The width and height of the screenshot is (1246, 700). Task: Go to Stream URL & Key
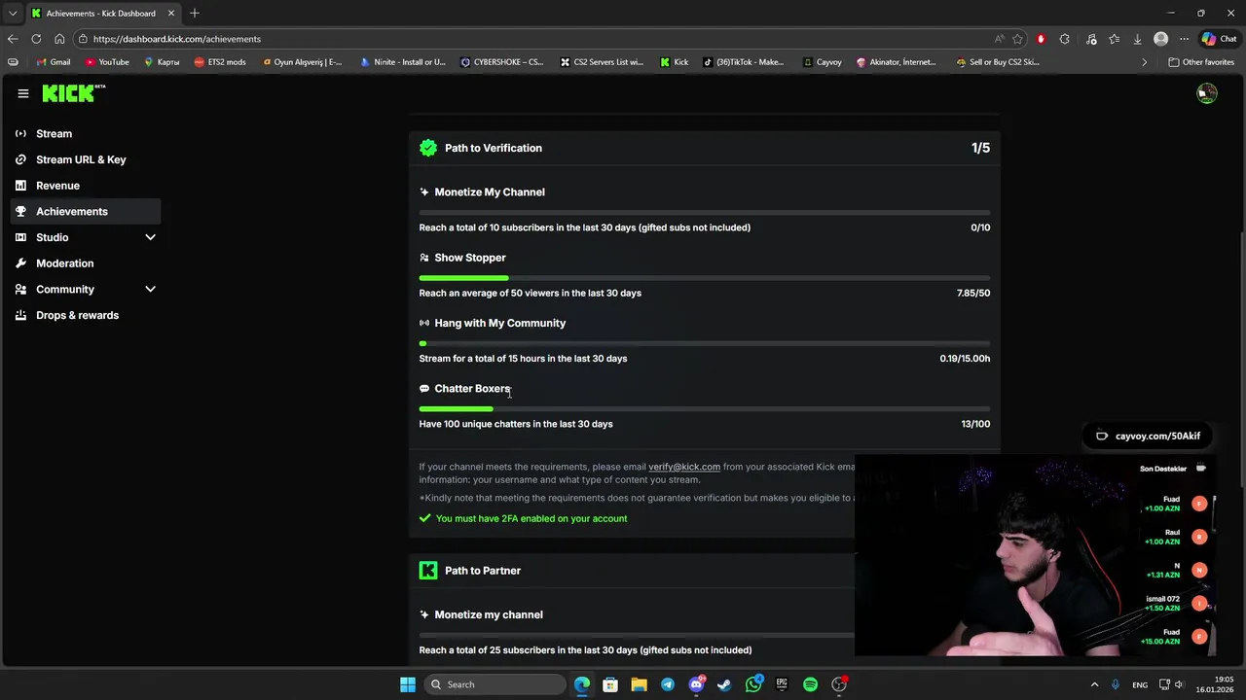tap(86, 159)
